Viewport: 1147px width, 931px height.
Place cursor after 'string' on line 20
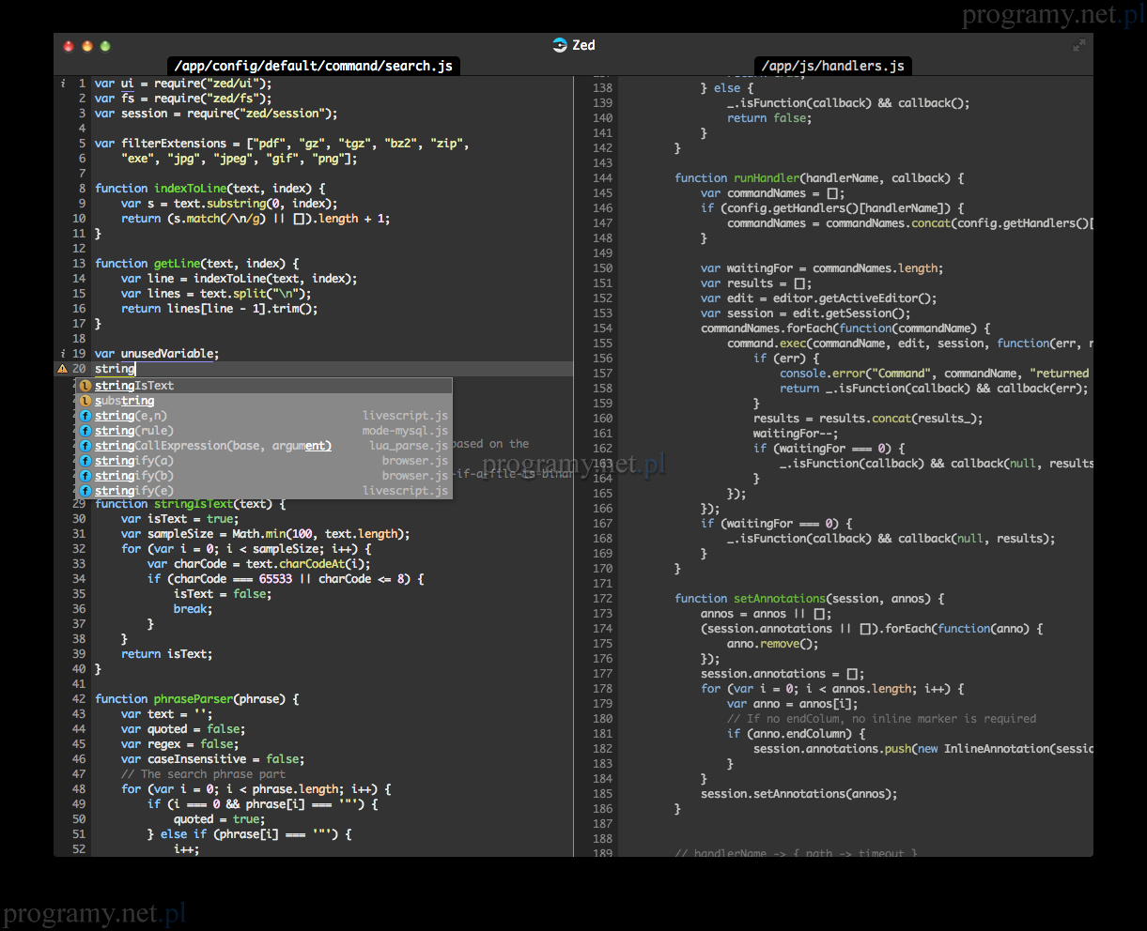pos(135,369)
